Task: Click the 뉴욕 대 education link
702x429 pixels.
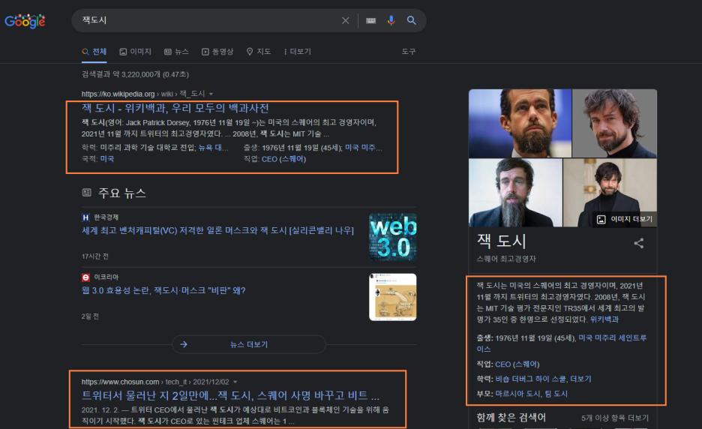Action: 213,148
